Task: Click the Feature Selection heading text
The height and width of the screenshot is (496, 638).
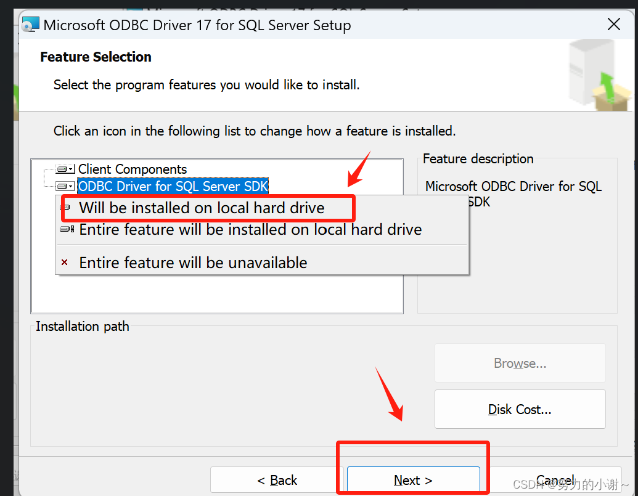Action: coord(96,57)
